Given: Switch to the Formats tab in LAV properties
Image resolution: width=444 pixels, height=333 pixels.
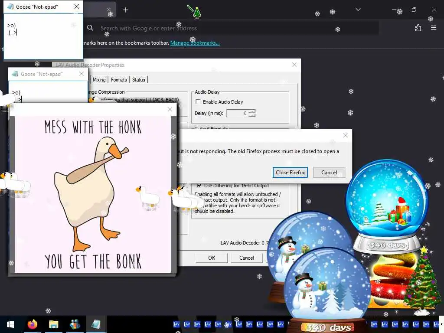Looking at the screenshot, I should pyautogui.click(x=119, y=80).
